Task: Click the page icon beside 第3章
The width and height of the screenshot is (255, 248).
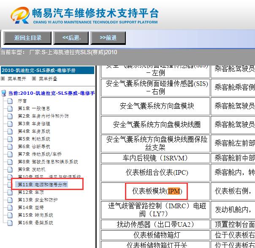Action: pos(10,124)
